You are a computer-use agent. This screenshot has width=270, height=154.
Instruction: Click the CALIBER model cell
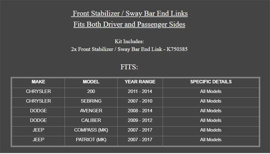coord(91,120)
